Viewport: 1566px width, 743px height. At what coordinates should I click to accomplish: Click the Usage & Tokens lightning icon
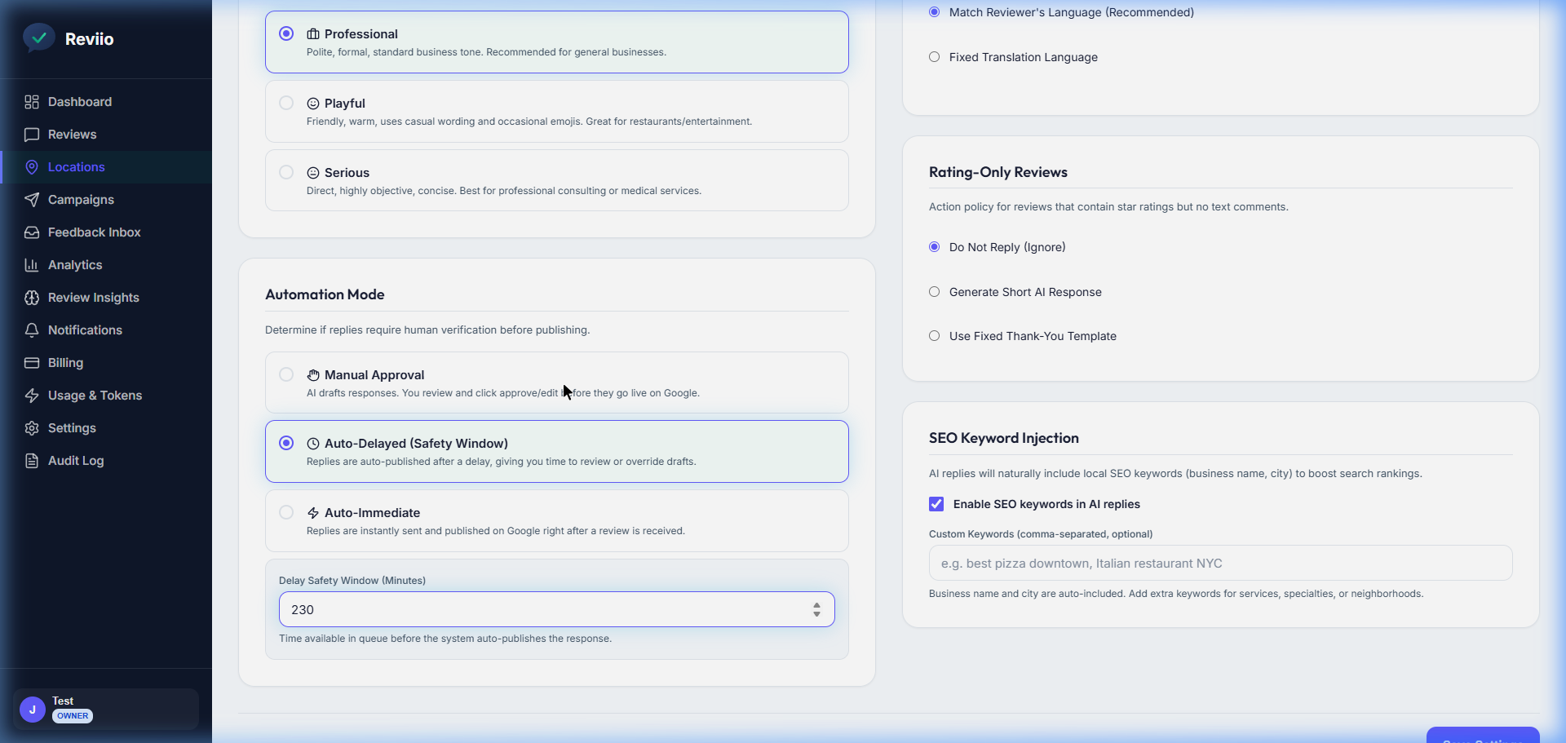click(x=32, y=396)
